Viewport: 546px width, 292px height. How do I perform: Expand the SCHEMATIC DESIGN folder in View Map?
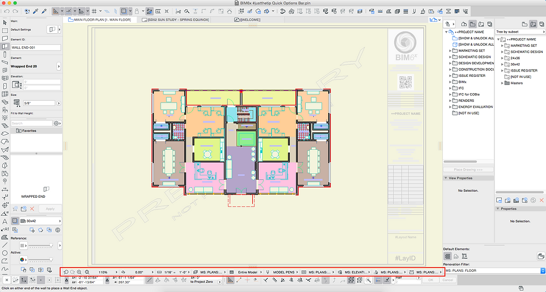coord(450,57)
